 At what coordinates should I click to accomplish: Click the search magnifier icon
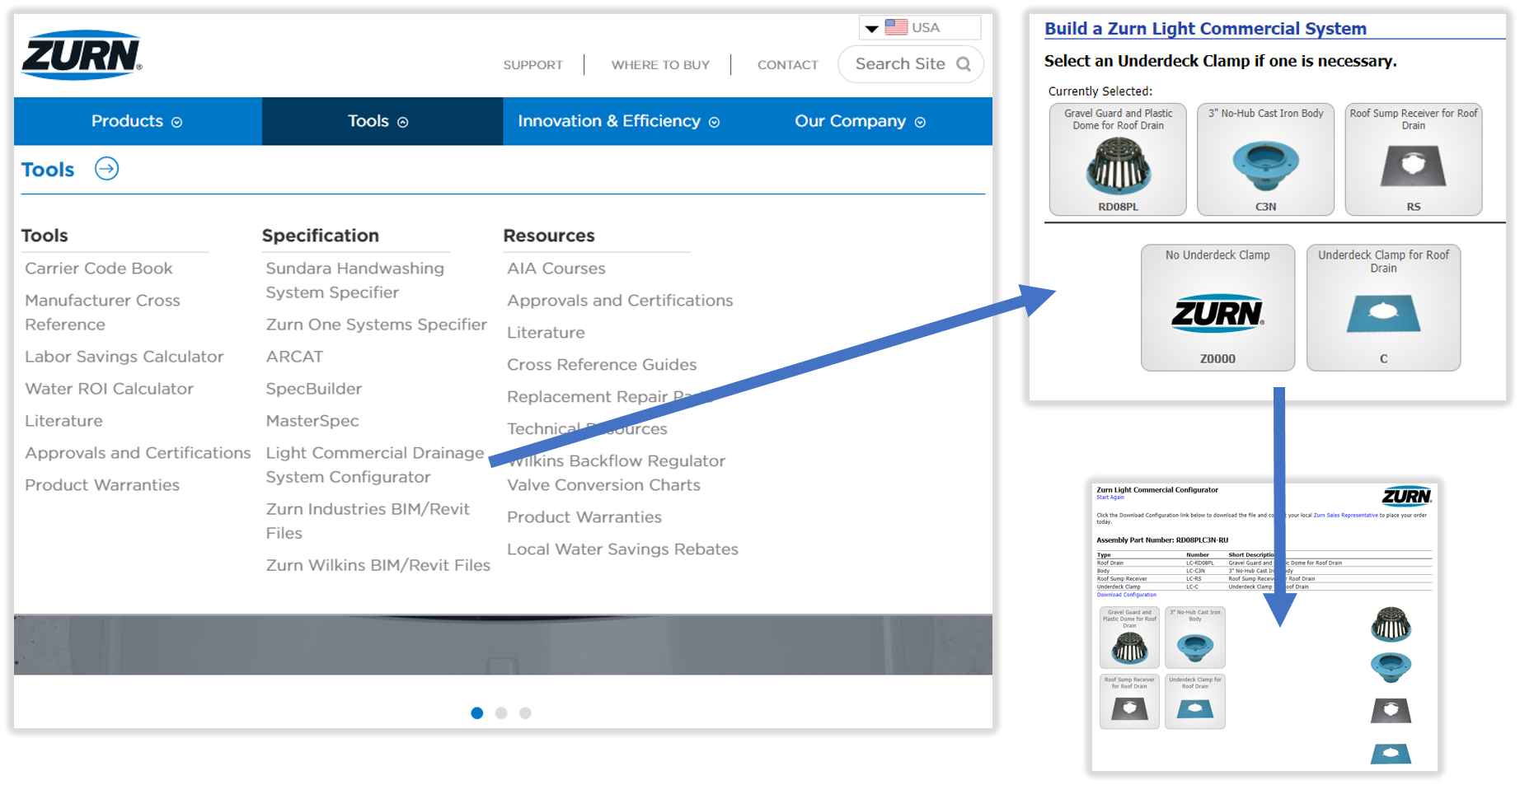pyautogui.click(x=963, y=64)
